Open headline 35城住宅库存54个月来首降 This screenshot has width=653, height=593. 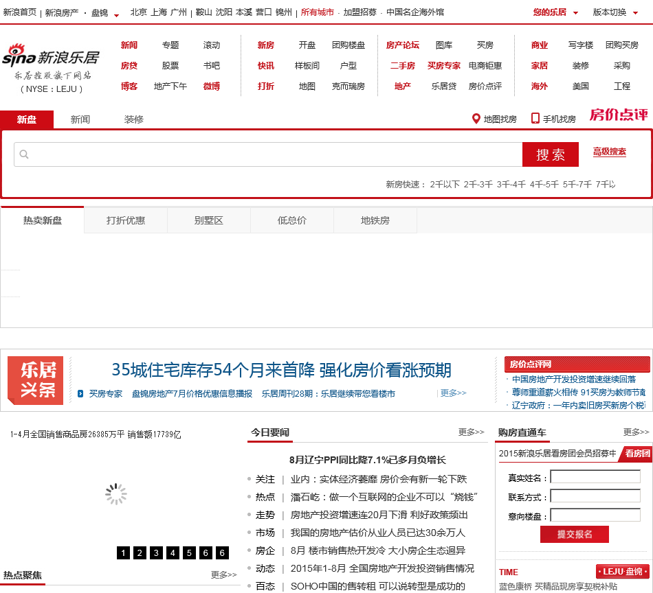(x=282, y=370)
